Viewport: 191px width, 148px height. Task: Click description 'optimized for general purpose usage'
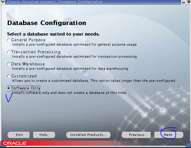click(105, 45)
